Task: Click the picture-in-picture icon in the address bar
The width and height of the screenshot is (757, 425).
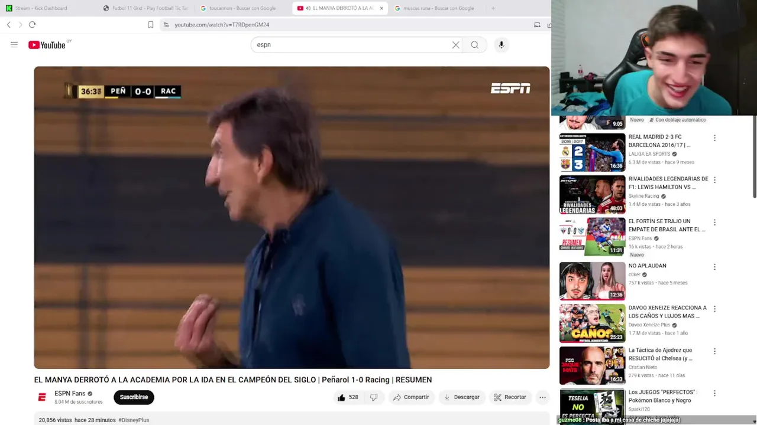Action: click(537, 25)
